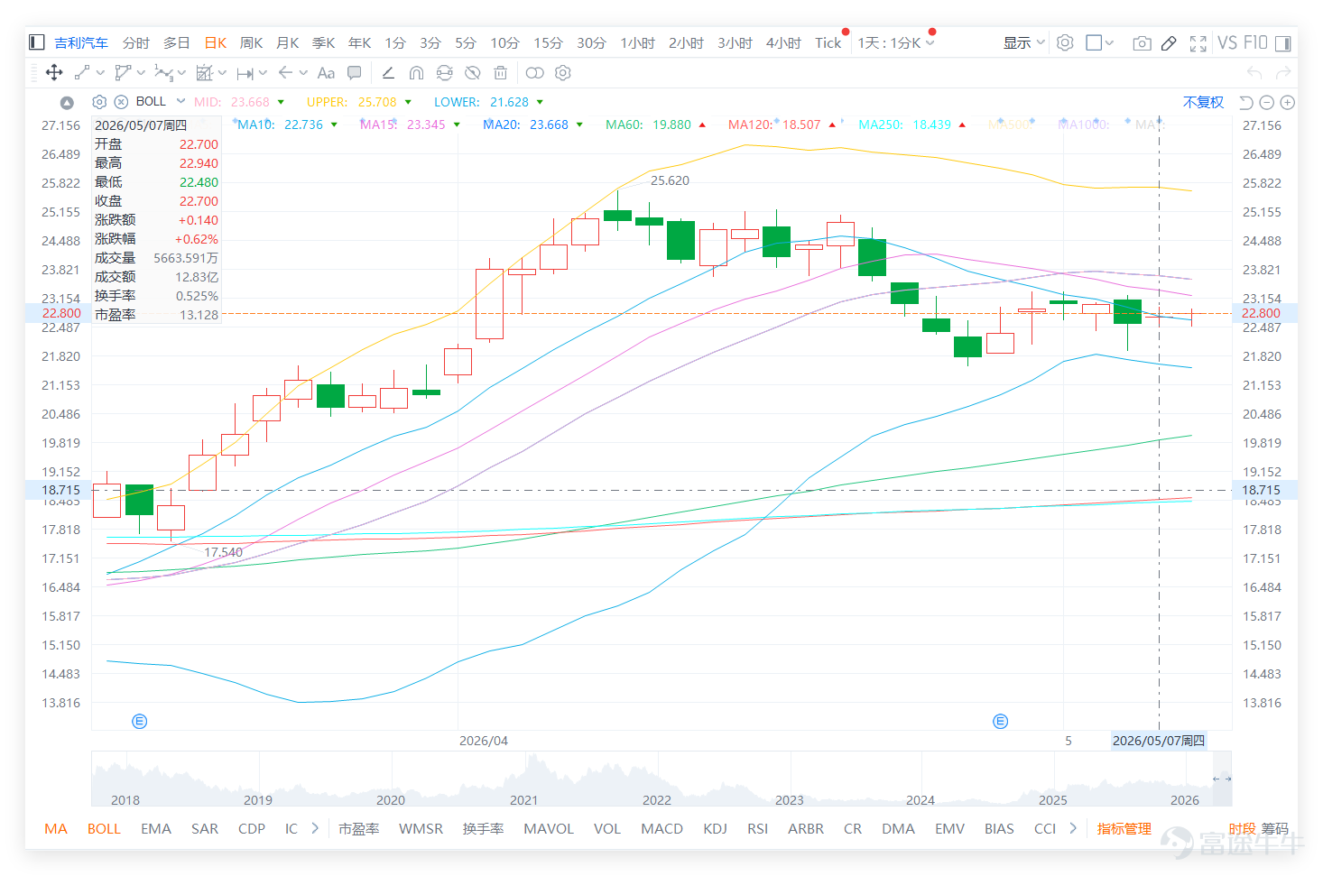Undo the last drawing action
The height and width of the screenshot is (876, 1323).
coord(1254,73)
